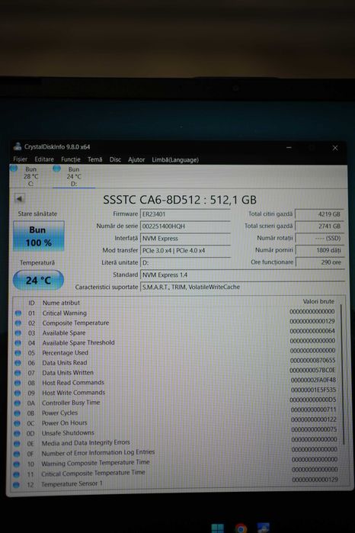Open the Windows Start button
Viewport: 355px width, 533px height.
click(217, 528)
